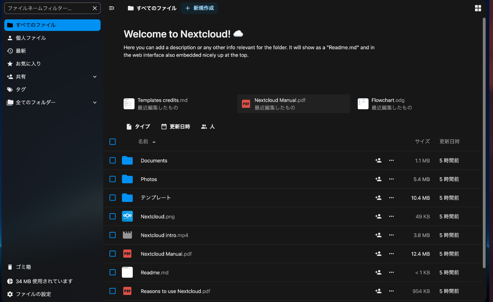Click the video file icon of Nextcloud intro.mp4
This screenshot has height=302, width=493.
pos(127,235)
